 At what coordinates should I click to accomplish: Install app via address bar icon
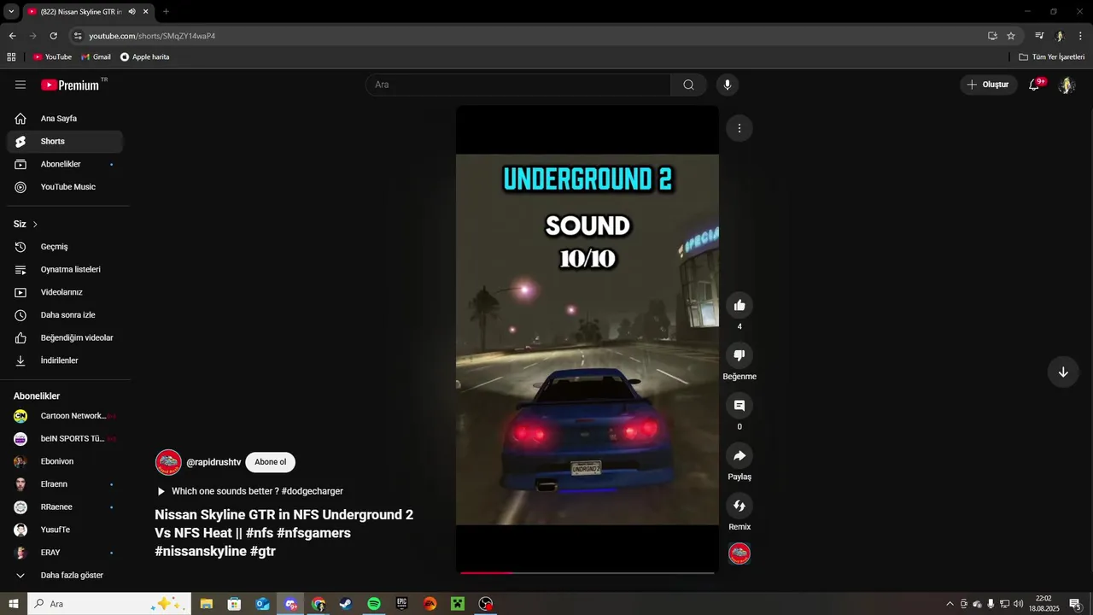pos(992,36)
